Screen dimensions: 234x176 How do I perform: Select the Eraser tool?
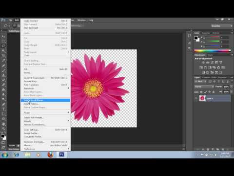pos(3,85)
